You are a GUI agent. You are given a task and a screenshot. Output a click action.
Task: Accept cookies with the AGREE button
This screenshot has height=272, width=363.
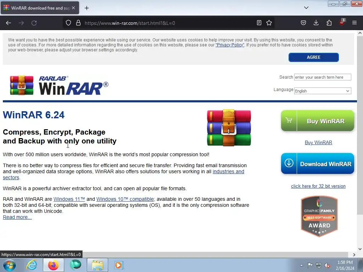point(313,57)
